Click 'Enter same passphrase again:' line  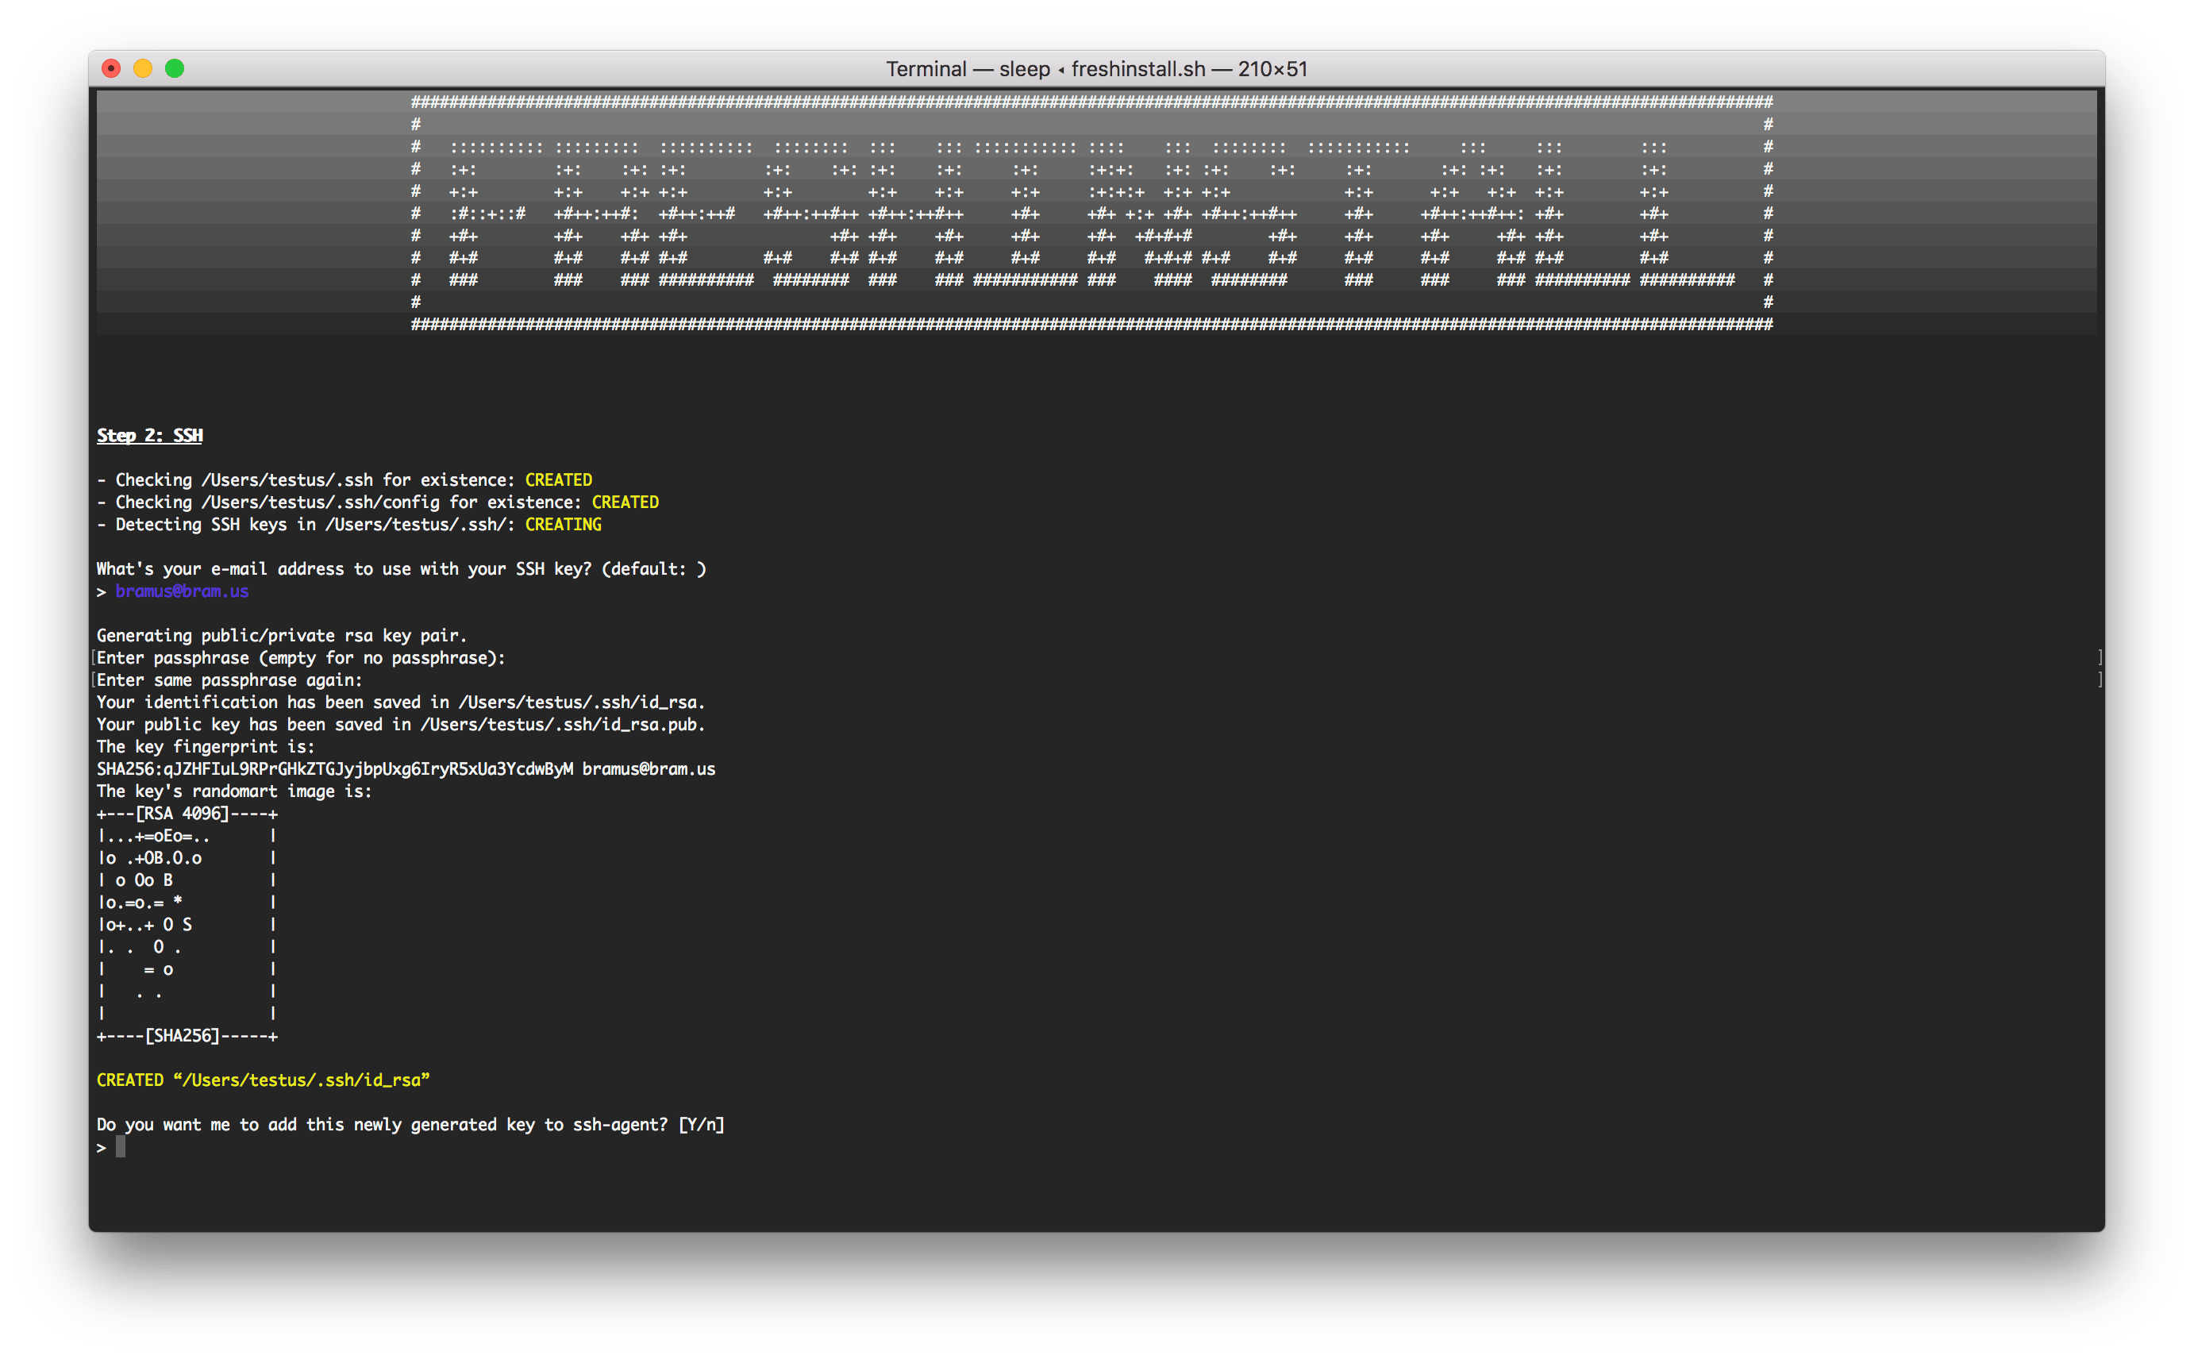pos(229,680)
